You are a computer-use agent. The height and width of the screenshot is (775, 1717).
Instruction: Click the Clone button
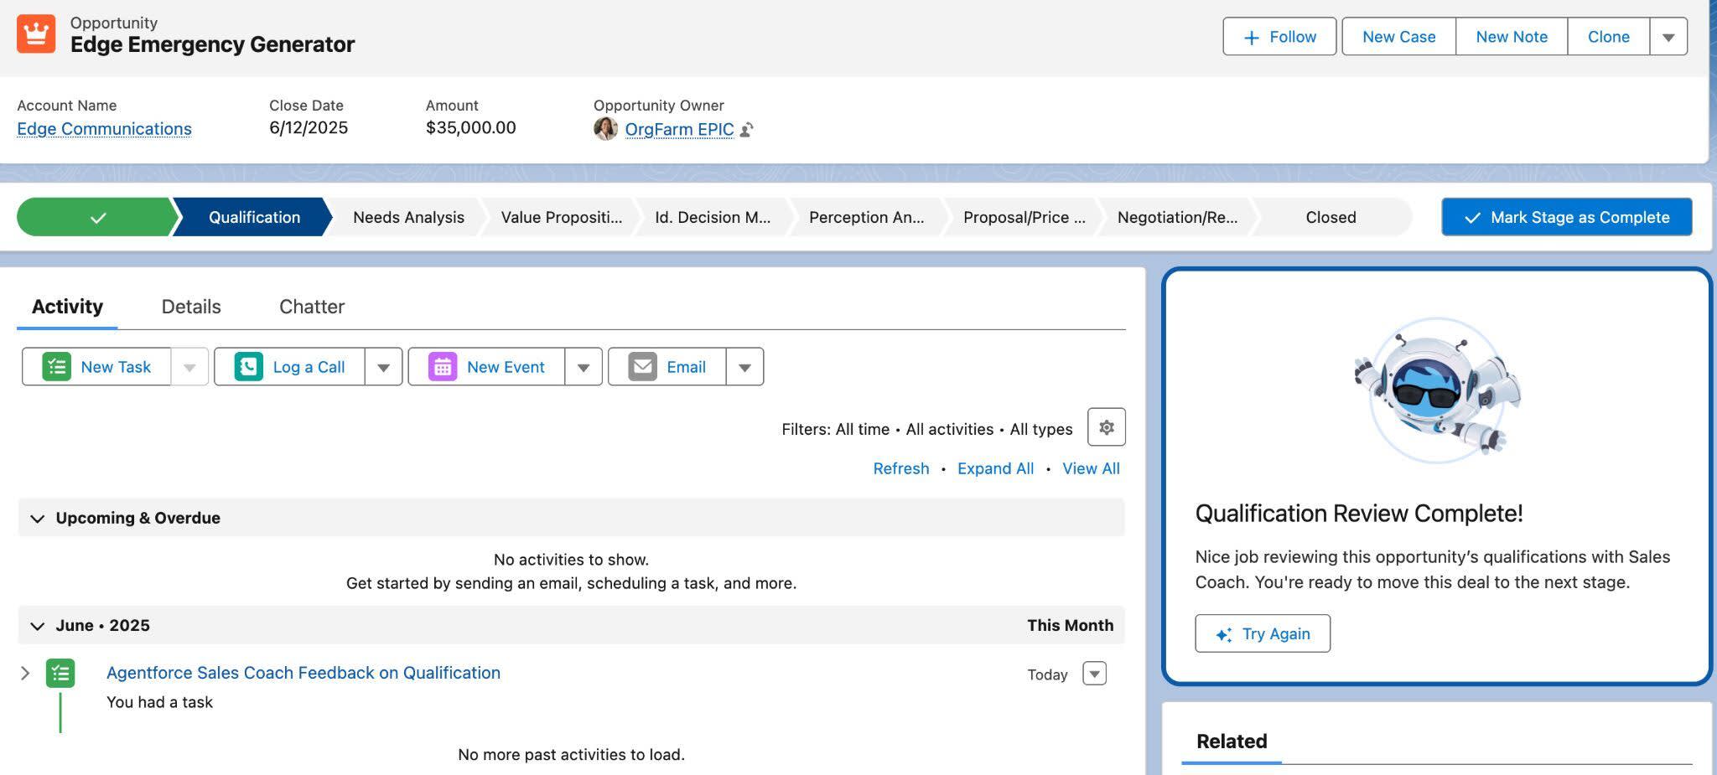pyautogui.click(x=1608, y=37)
